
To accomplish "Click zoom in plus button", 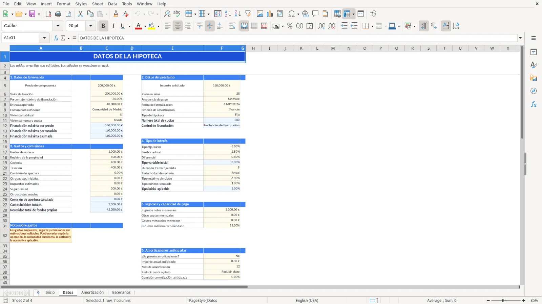I will [524, 300].
